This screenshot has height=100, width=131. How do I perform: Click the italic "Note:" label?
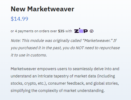tap(16, 41)
